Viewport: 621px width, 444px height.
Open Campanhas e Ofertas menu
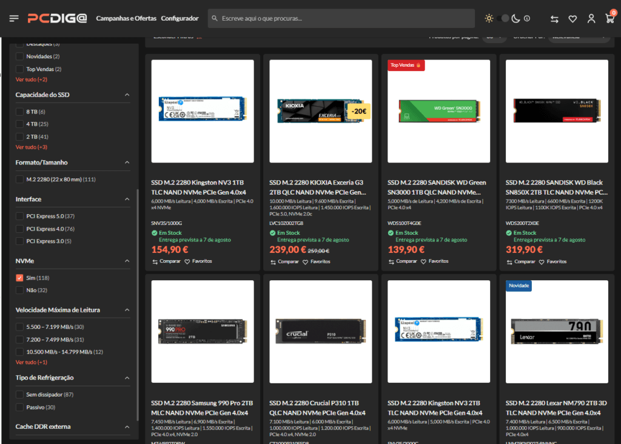pos(126,18)
